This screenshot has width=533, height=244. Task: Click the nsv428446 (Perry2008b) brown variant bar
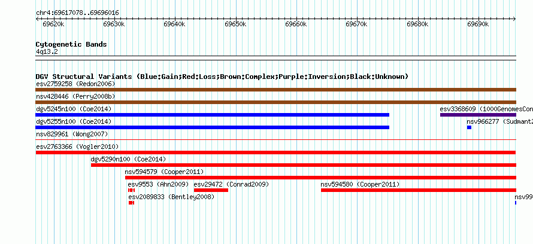275,102
